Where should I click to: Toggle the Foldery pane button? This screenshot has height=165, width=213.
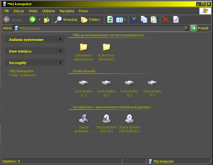90,20
